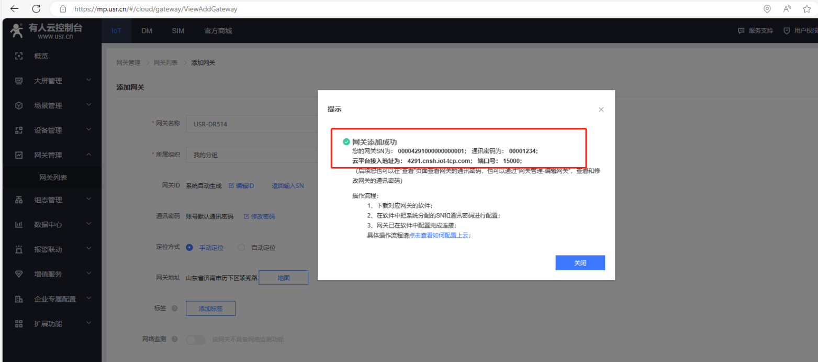The height and width of the screenshot is (362, 818).
Task: Select the 自动定位 radio button
Action: (x=241, y=247)
